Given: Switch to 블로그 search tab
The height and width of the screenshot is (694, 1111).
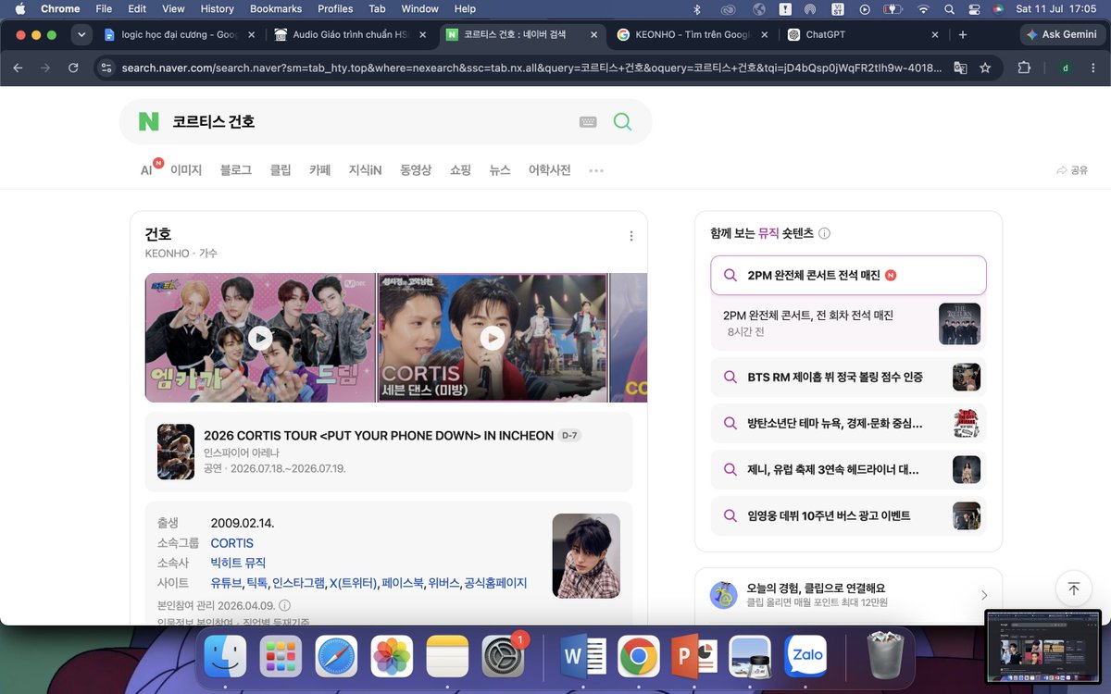Looking at the screenshot, I should pyautogui.click(x=236, y=170).
